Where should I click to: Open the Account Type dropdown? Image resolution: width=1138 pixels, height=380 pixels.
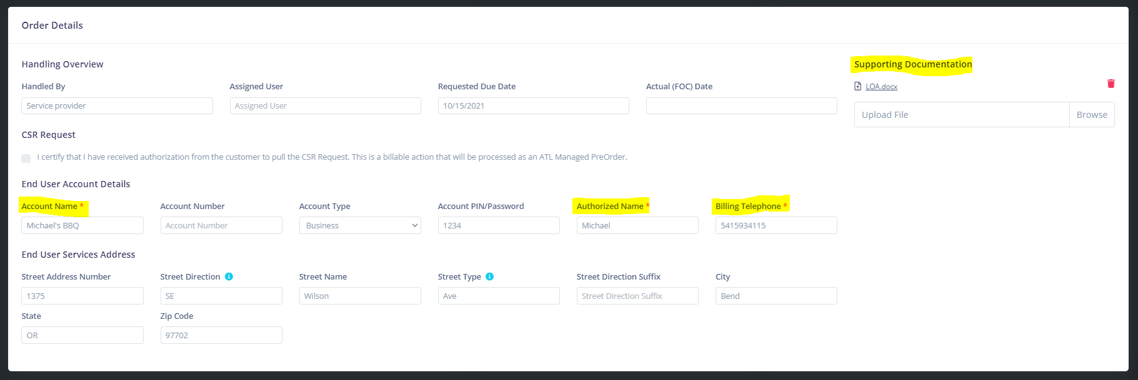tap(360, 225)
